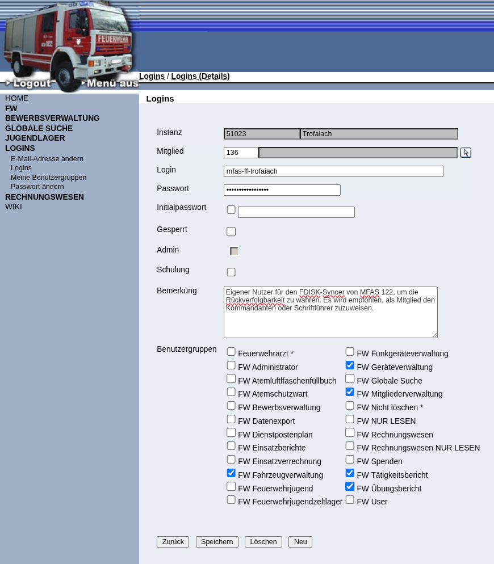Check FW Datenexport group

click(x=231, y=419)
